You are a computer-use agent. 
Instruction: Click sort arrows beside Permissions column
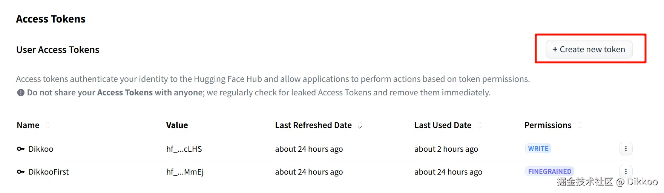(x=580, y=125)
